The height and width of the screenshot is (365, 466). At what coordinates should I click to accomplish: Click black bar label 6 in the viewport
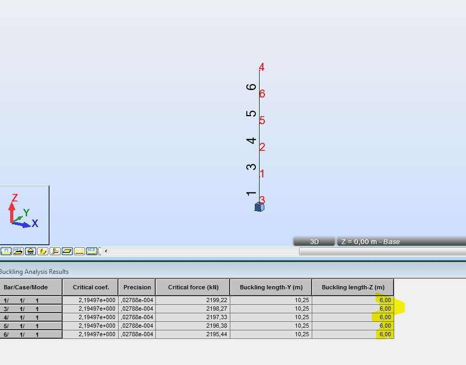251,87
